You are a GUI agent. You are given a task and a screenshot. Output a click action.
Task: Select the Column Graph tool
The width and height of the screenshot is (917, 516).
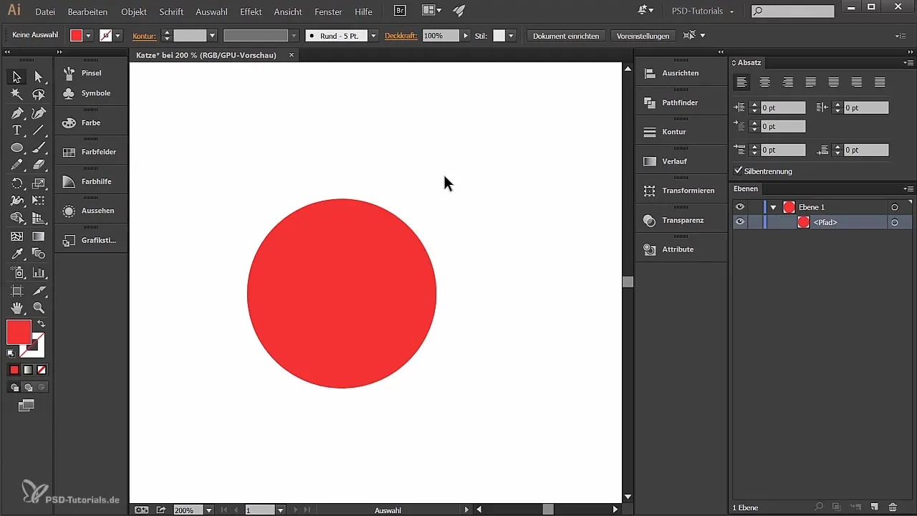[x=39, y=272]
